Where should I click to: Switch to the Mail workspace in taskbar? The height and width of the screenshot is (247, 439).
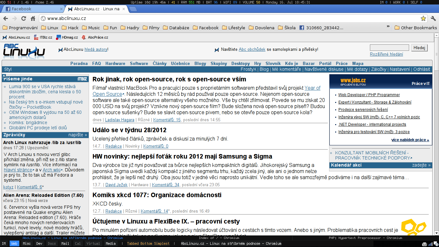point(65,243)
